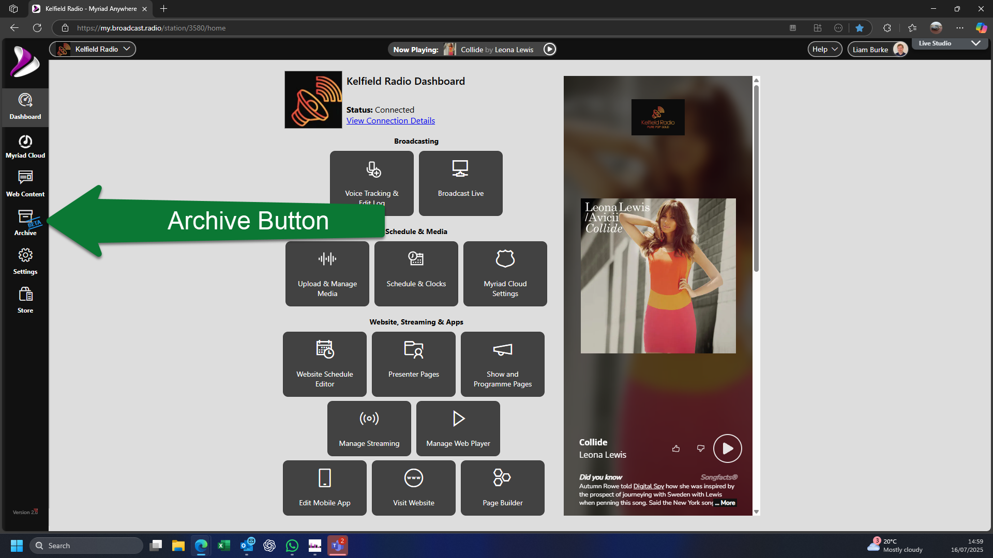Open Windows Start menu

coord(17,546)
